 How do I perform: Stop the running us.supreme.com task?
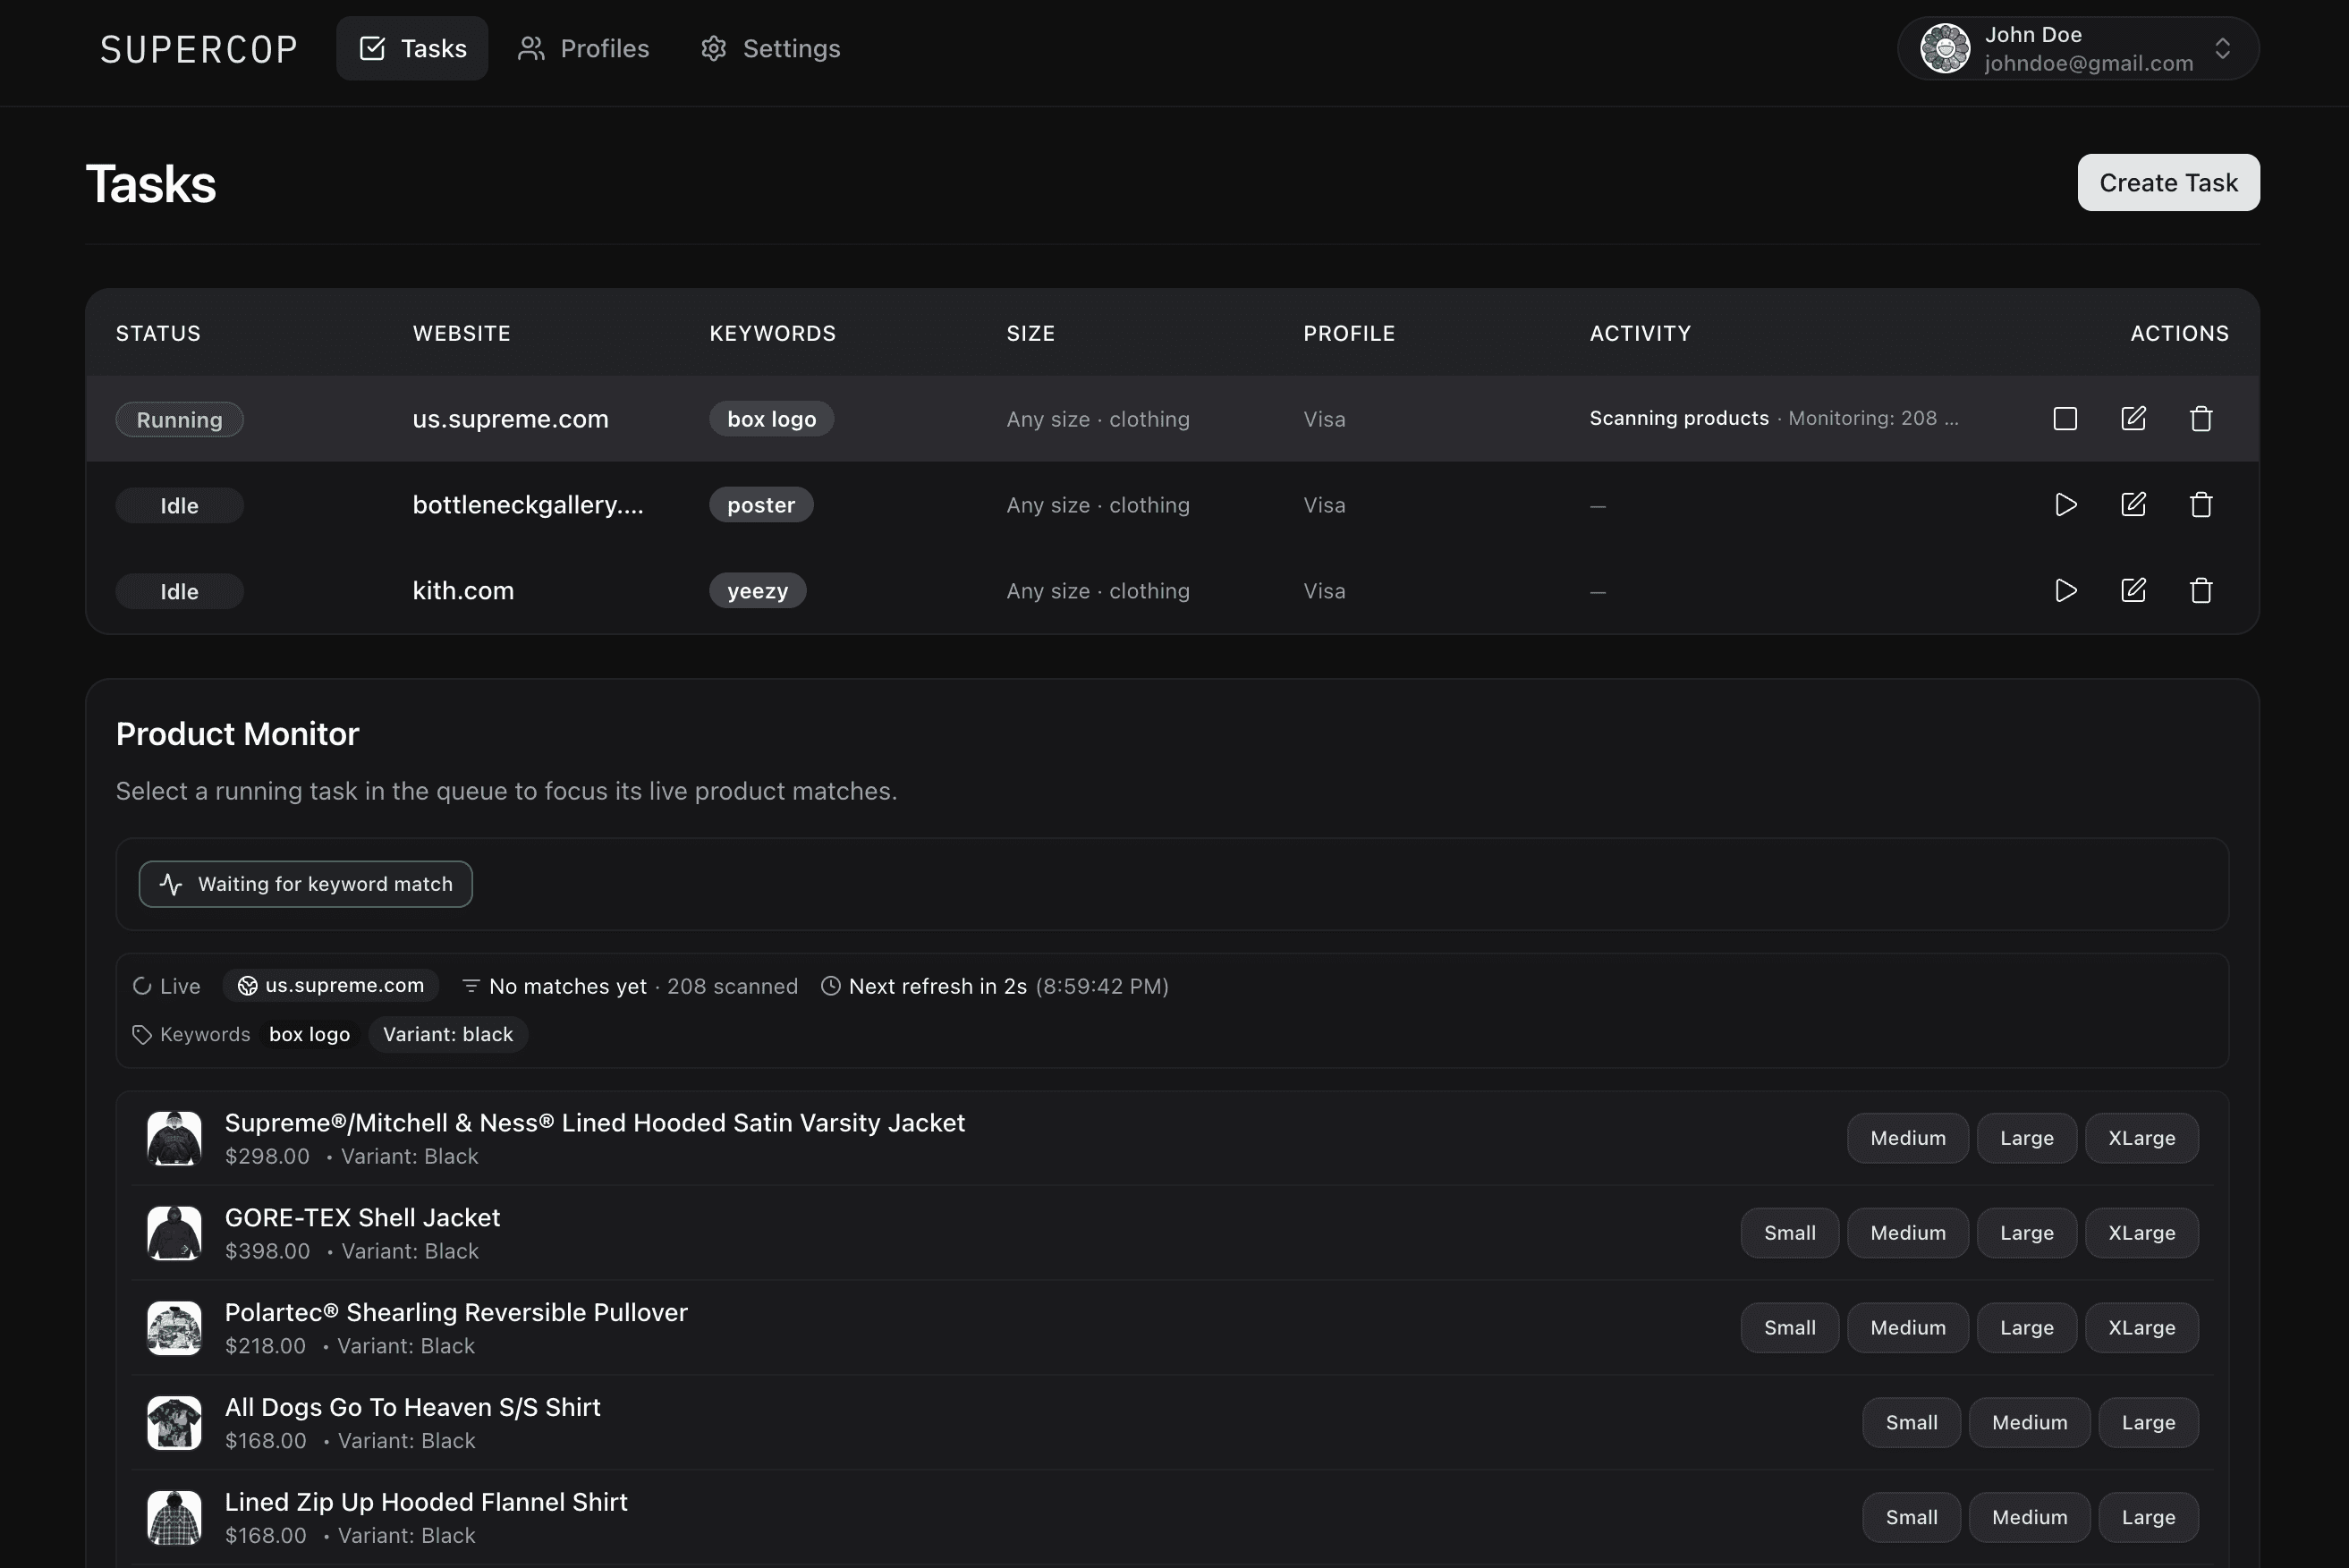[2065, 419]
